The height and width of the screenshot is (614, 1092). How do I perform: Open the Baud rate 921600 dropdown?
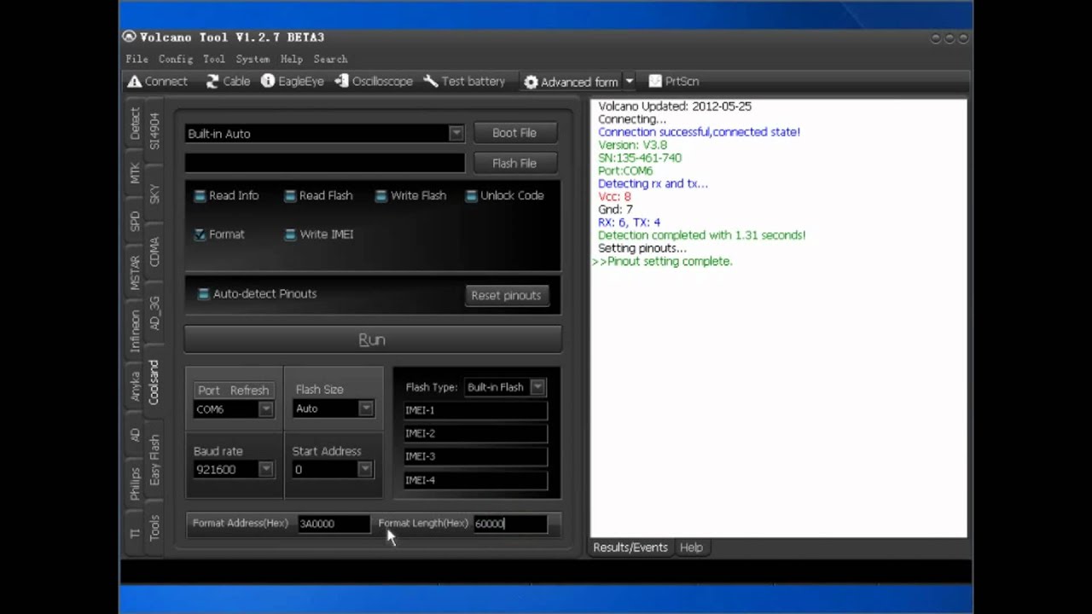[x=266, y=470]
